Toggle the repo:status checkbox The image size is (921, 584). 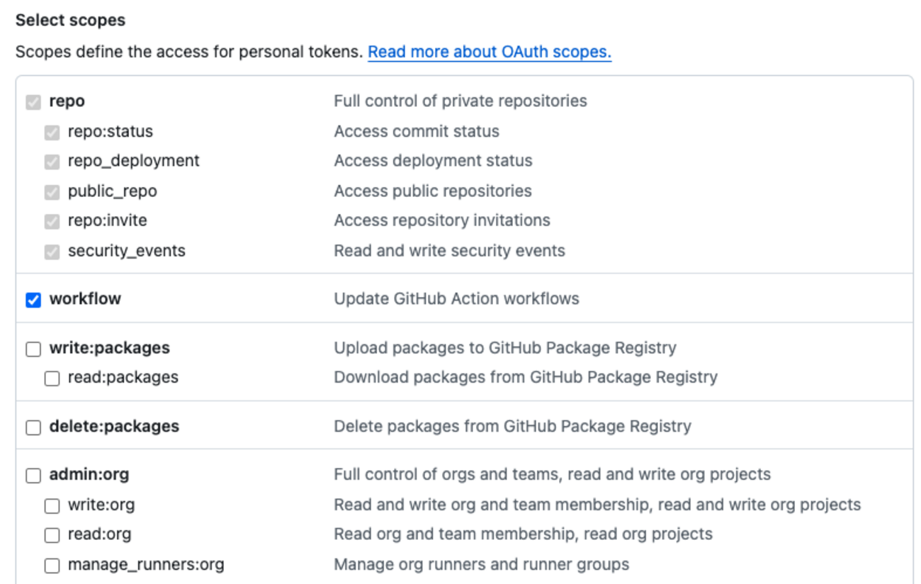[50, 131]
